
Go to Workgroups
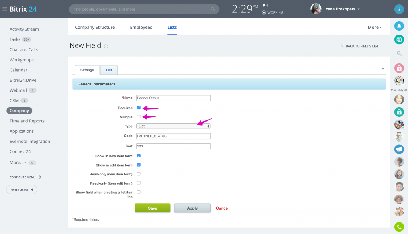click(22, 60)
